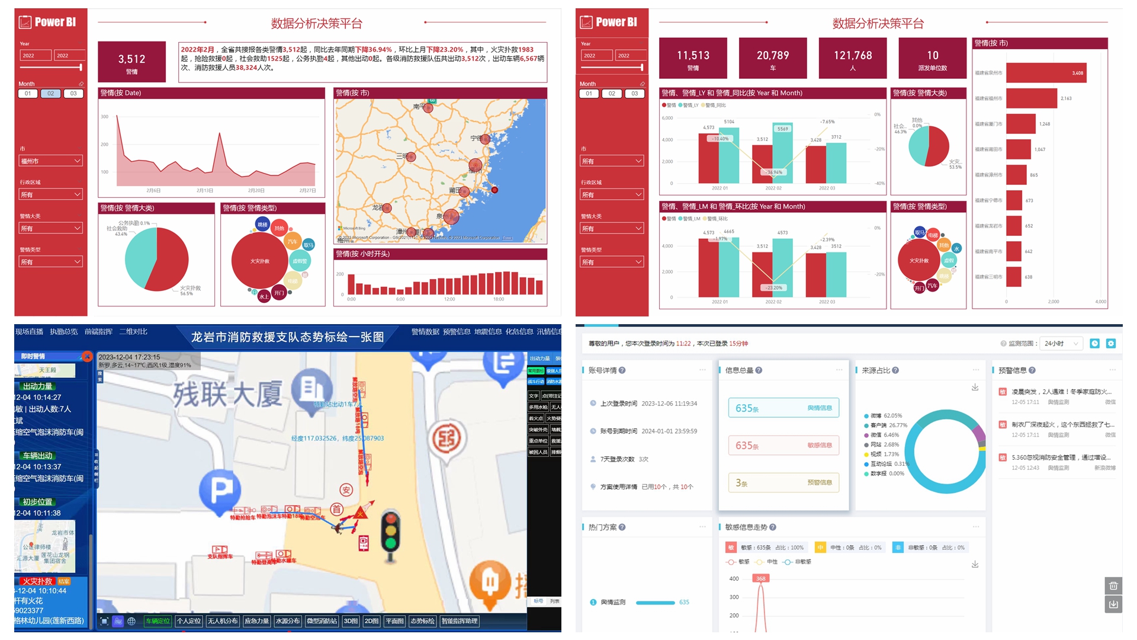The height and width of the screenshot is (640, 1137).
Task: Open the 警情大类 dropdown in right dashboard
Action: click(x=612, y=228)
